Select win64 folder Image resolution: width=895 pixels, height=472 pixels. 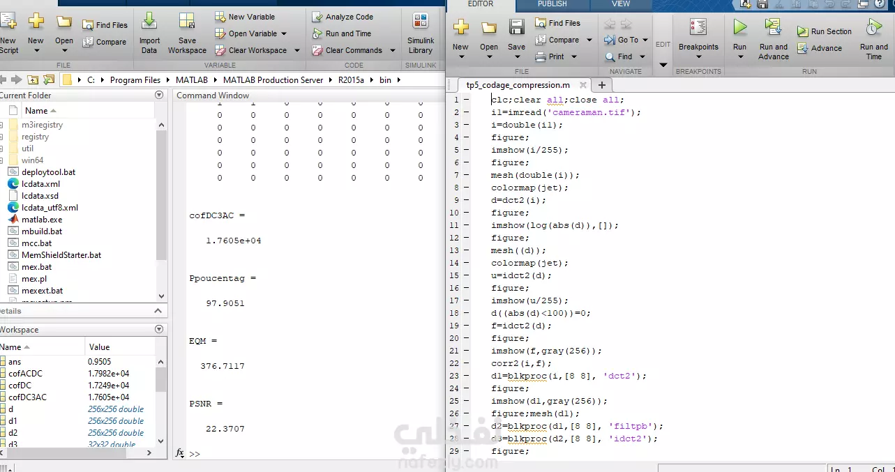pos(32,160)
